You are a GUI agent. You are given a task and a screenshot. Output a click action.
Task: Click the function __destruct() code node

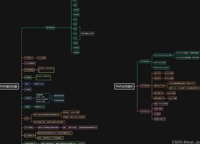(43, 77)
